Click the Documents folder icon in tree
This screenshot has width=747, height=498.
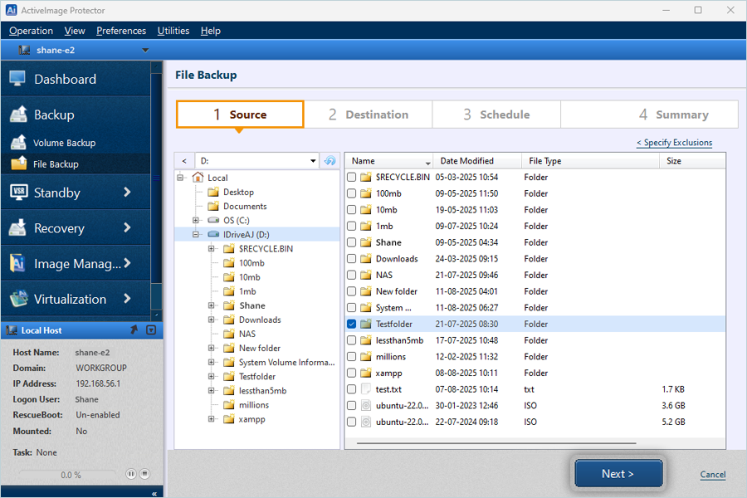tap(213, 206)
